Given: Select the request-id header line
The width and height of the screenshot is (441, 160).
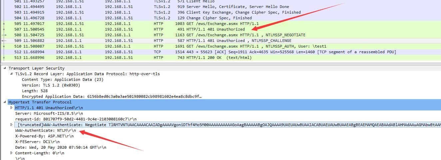Looking at the screenshot, I should pyautogui.click(x=76, y=119).
